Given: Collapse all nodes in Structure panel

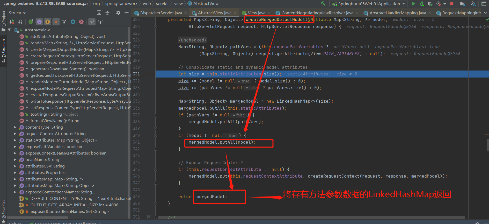Looking at the screenshot, I should (x=107, y=13).
